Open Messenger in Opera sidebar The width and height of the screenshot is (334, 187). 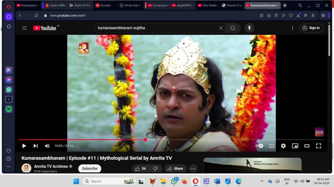[9, 80]
